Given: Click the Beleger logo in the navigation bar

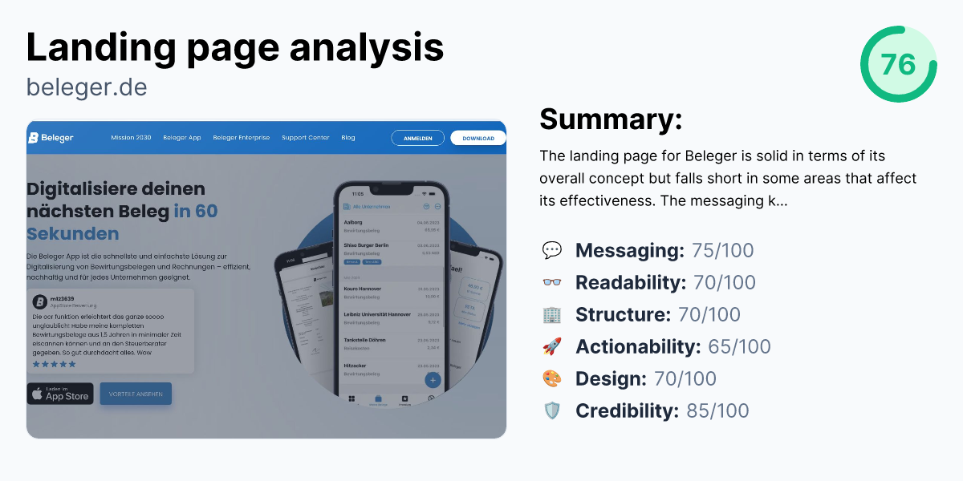Looking at the screenshot, I should (52, 137).
